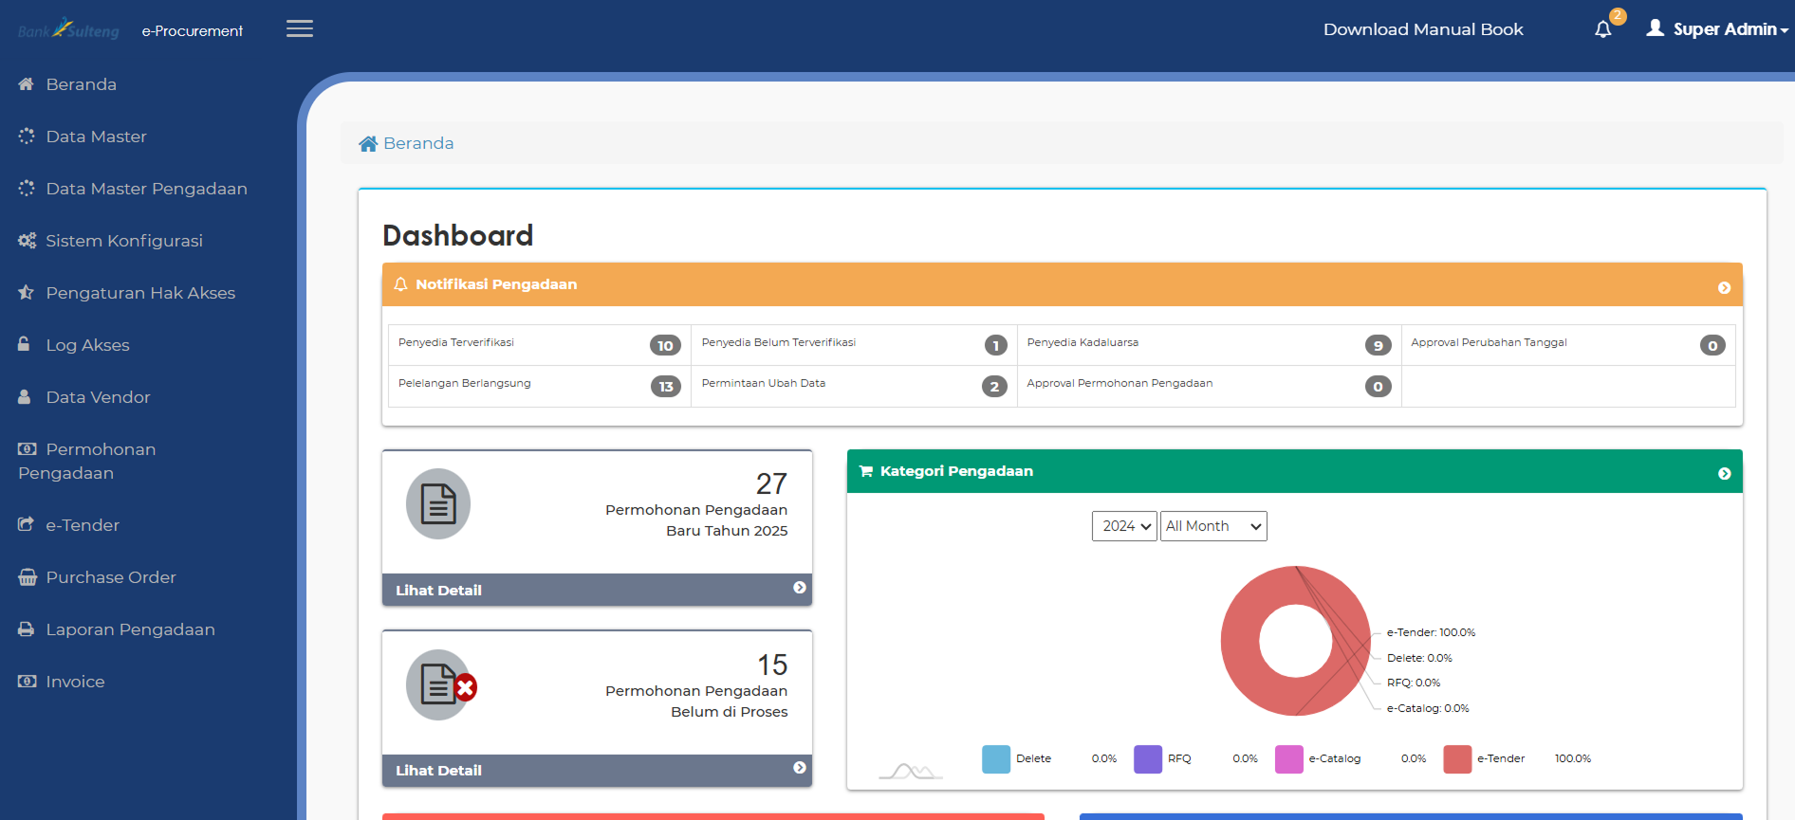Click the Pelelangan Berlangsung count badge
The image size is (1795, 820).
665,387
